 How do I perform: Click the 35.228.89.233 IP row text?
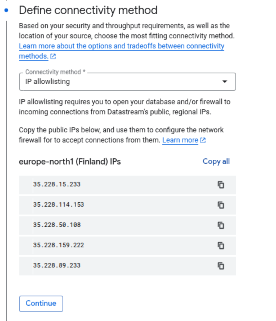click(57, 265)
